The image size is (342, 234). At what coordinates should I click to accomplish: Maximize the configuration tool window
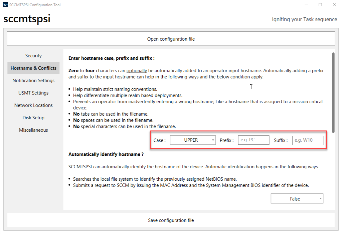tap(320, 5)
